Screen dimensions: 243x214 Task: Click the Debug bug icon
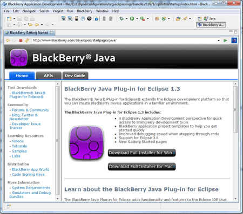click(122, 18)
